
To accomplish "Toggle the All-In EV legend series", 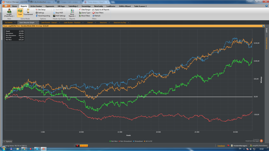I will click(x=148, y=141).
